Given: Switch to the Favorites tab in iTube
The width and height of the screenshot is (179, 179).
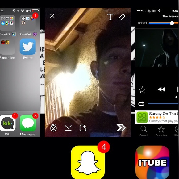Looking at the screenshot, I should tap(161, 131).
